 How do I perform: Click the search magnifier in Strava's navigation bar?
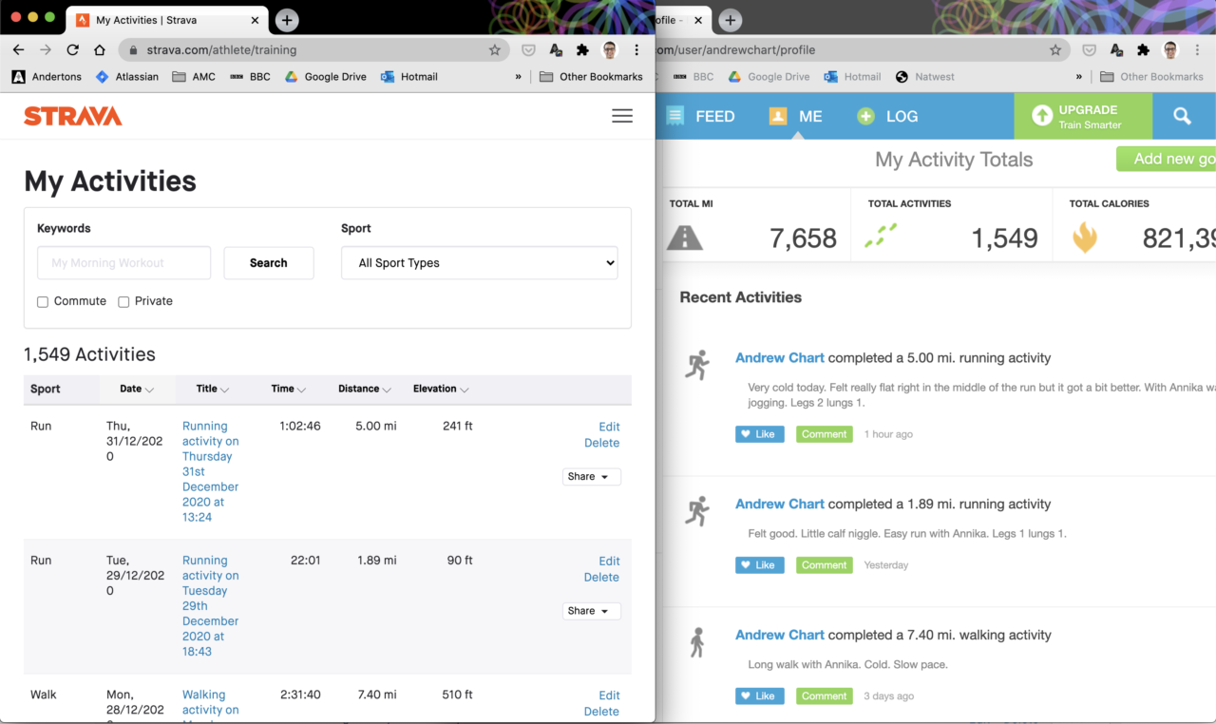click(x=1182, y=115)
